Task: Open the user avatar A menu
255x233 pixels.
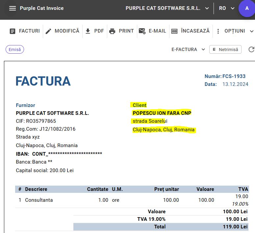Action: click(x=247, y=8)
